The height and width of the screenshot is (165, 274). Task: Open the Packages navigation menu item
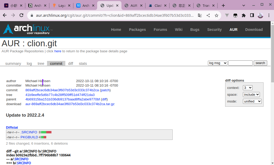click(x=137, y=30)
